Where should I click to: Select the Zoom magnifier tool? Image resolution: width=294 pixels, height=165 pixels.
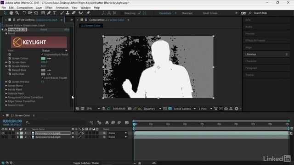(x=17, y=13)
